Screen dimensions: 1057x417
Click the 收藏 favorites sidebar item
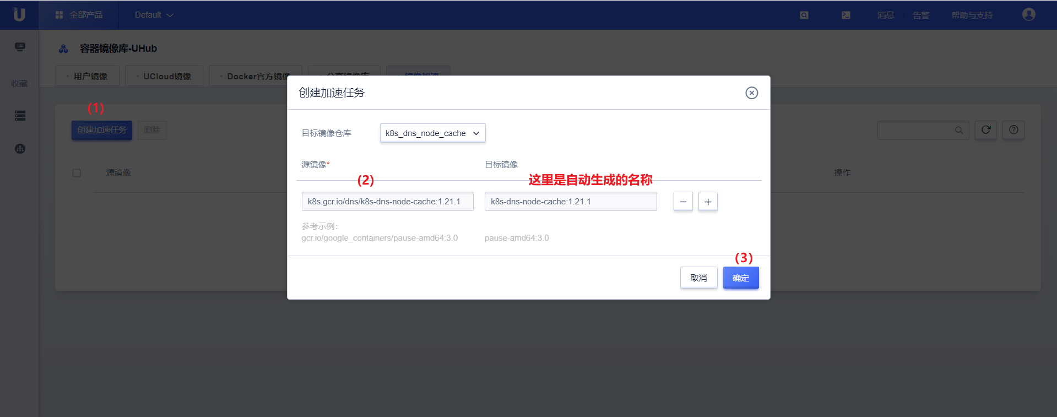coord(19,84)
